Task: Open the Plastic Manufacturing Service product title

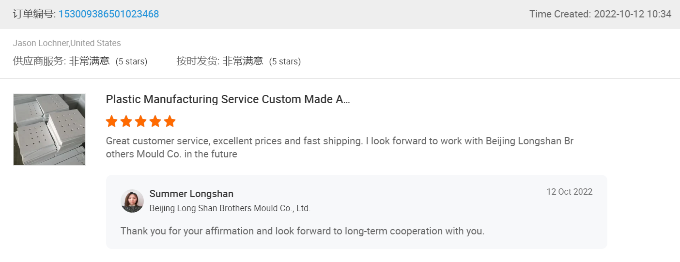Action: tap(228, 99)
